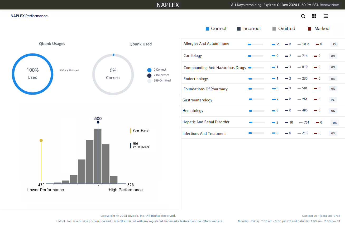The image size is (345, 226).
Task: Click the maroon Marked legend swatch
Action: pos(310,29)
